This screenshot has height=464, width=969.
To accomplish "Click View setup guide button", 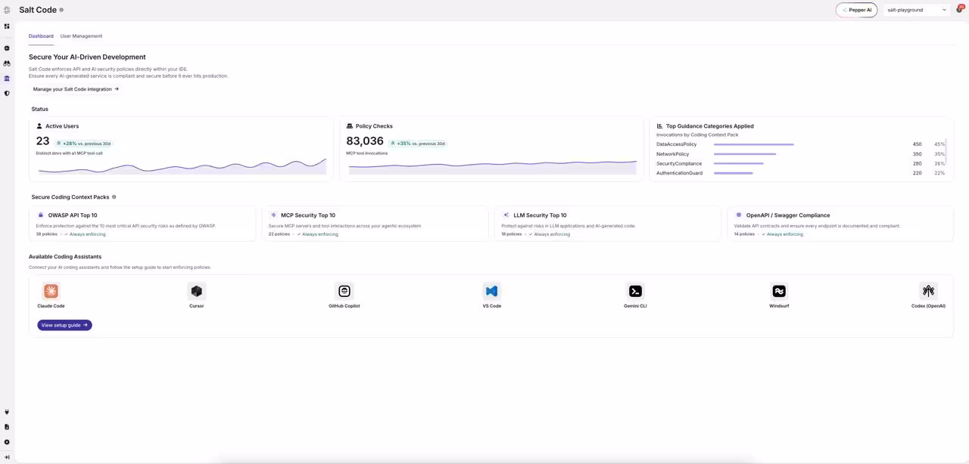I will [x=64, y=325].
